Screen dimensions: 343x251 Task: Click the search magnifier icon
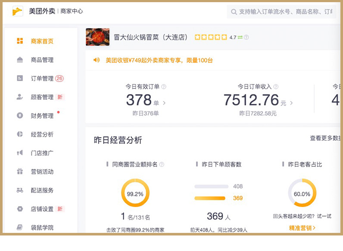point(234,12)
